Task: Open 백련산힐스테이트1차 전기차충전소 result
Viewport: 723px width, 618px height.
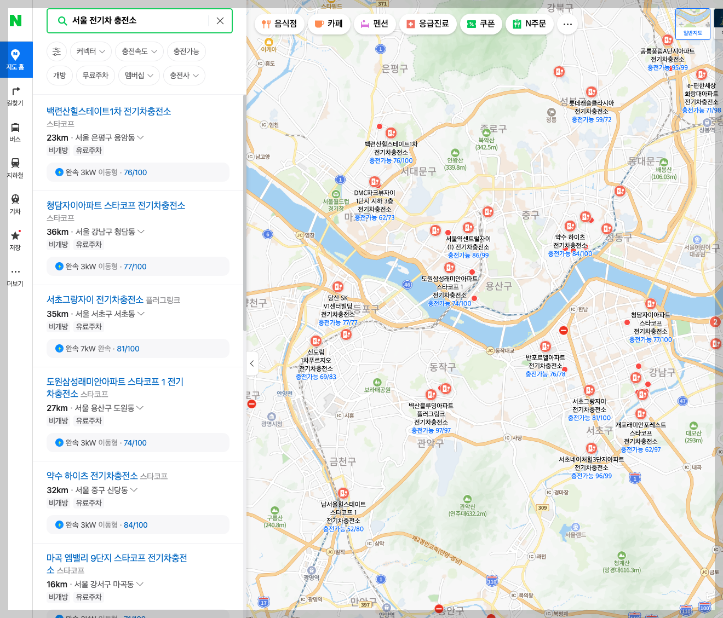Action: (108, 111)
